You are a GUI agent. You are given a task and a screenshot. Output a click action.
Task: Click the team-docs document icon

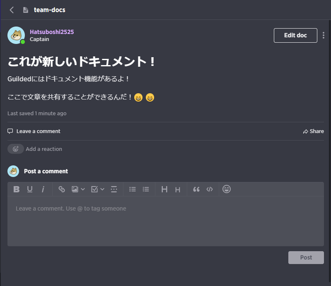[x=26, y=10]
